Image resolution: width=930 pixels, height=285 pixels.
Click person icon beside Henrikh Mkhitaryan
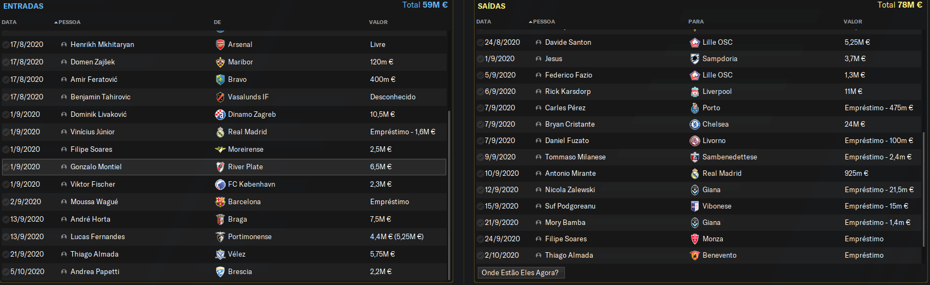point(64,45)
